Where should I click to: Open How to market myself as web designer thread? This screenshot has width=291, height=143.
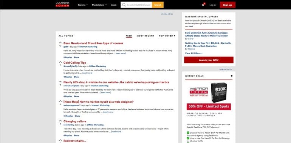coord(98,102)
